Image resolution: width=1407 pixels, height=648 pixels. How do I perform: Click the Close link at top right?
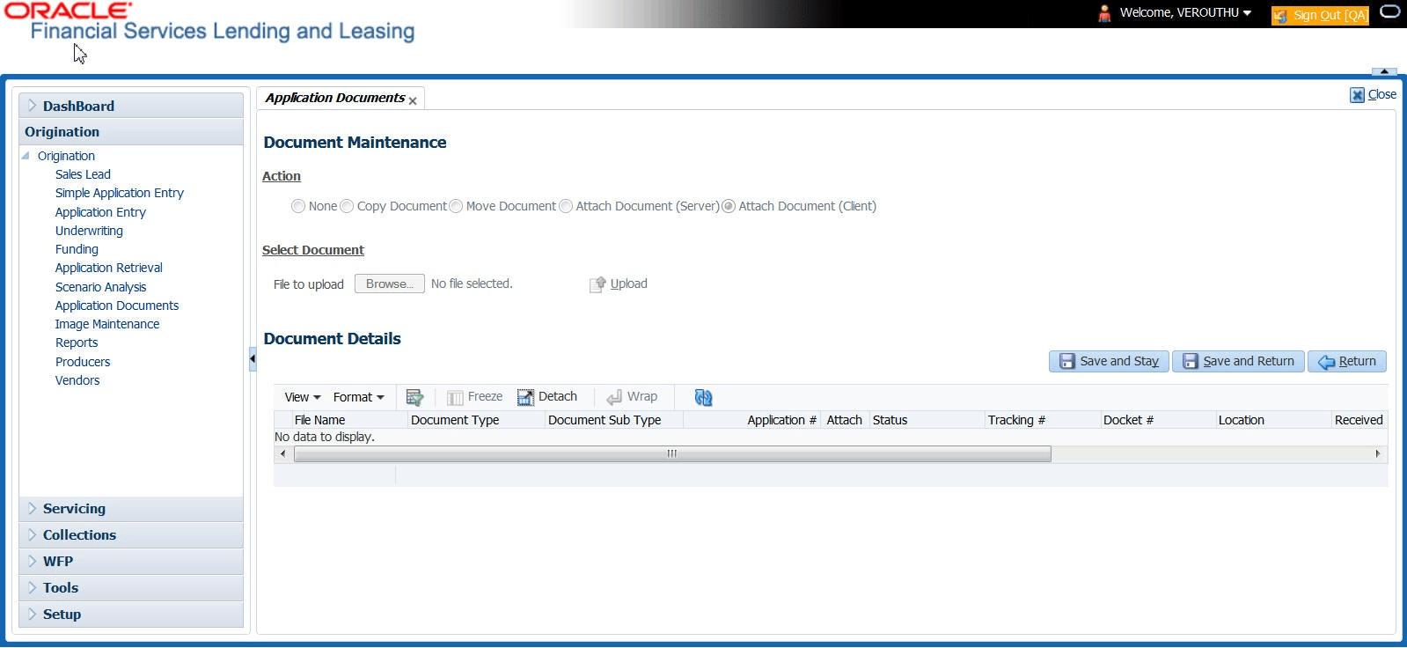point(1374,94)
